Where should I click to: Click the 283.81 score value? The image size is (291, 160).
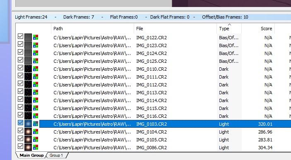[265, 140]
